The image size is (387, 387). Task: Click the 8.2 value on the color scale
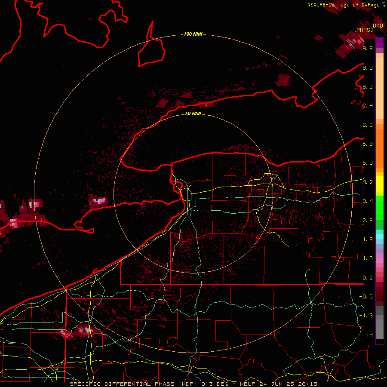point(368,86)
